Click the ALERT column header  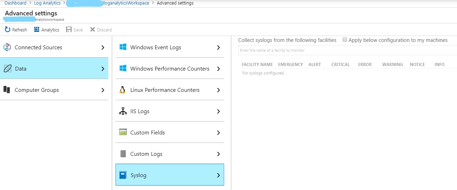314,64
